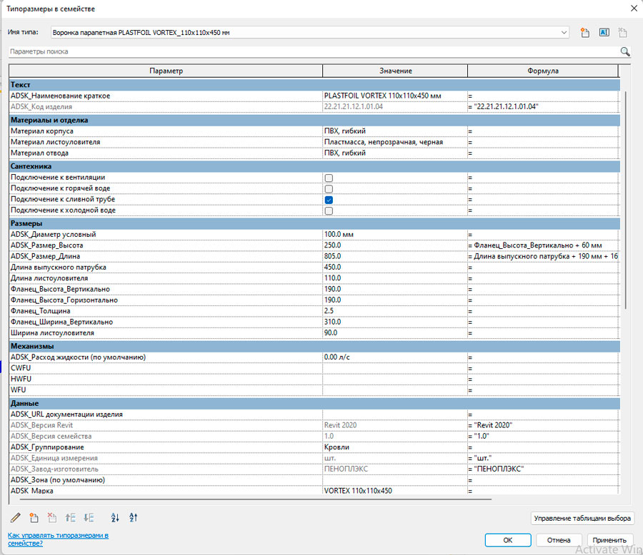Enable Подключение к вентиляции checkbox

click(329, 178)
